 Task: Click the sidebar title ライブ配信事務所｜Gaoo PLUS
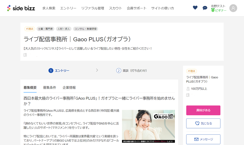tap(202, 79)
